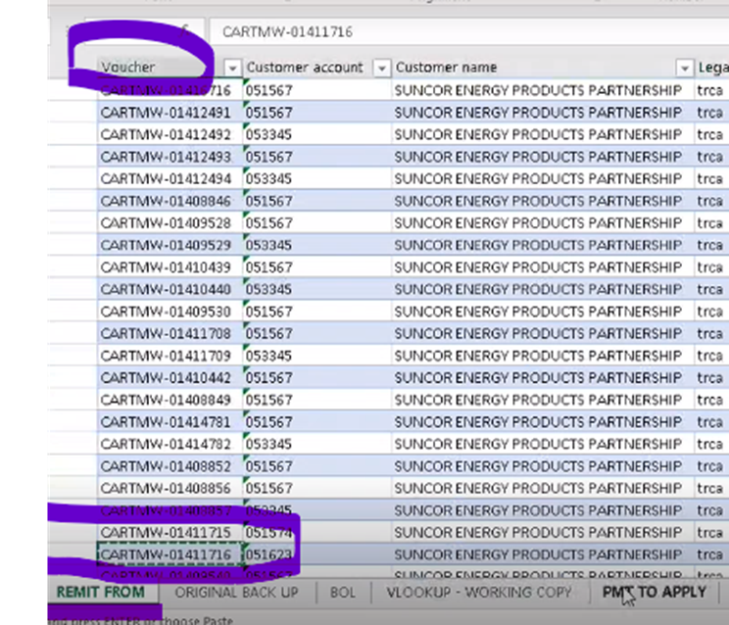Click the trca cell in the CARTMW-01408856 row
729x625 pixels.
pos(711,488)
